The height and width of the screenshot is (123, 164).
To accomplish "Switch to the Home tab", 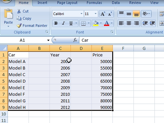I will tap(24, 3).
